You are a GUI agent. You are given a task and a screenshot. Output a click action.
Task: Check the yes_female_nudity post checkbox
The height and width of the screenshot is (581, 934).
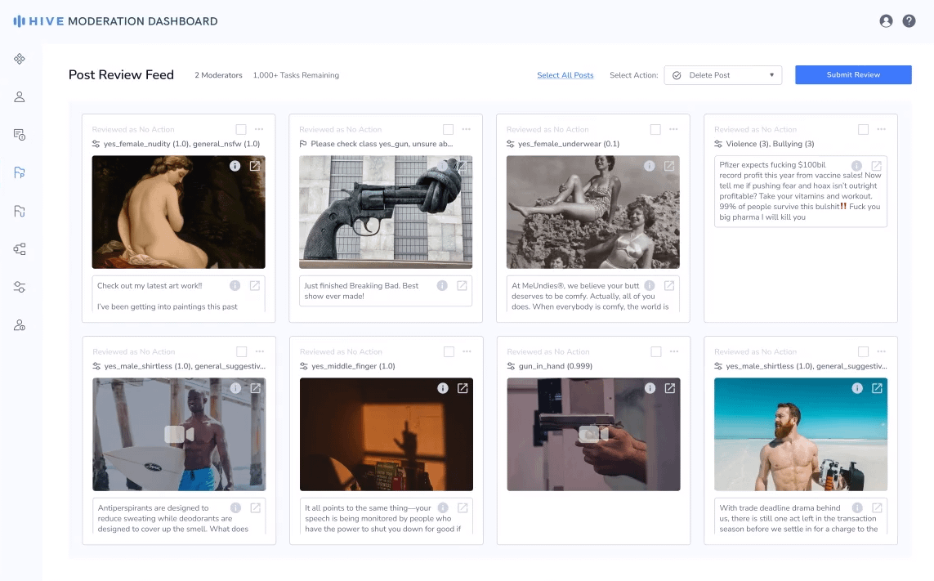click(241, 129)
